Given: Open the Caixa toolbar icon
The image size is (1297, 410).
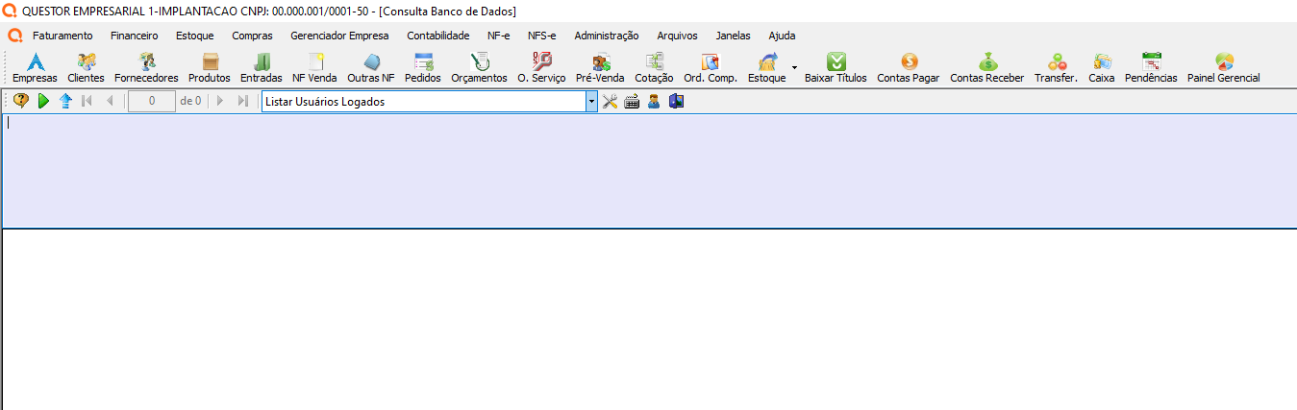Looking at the screenshot, I should coord(1101,68).
